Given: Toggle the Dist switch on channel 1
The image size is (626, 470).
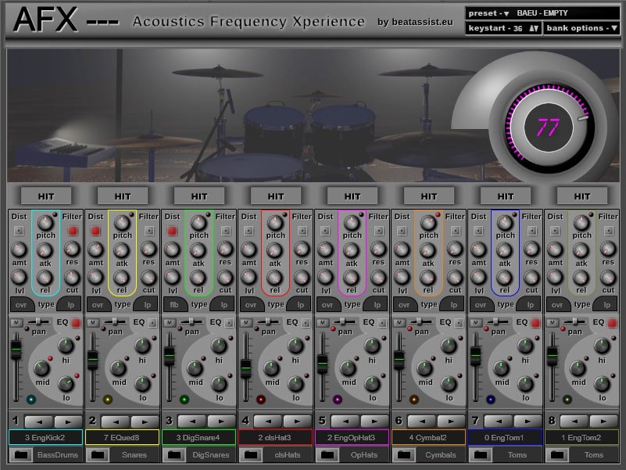Looking at the screenshot, I should point(19,231).
